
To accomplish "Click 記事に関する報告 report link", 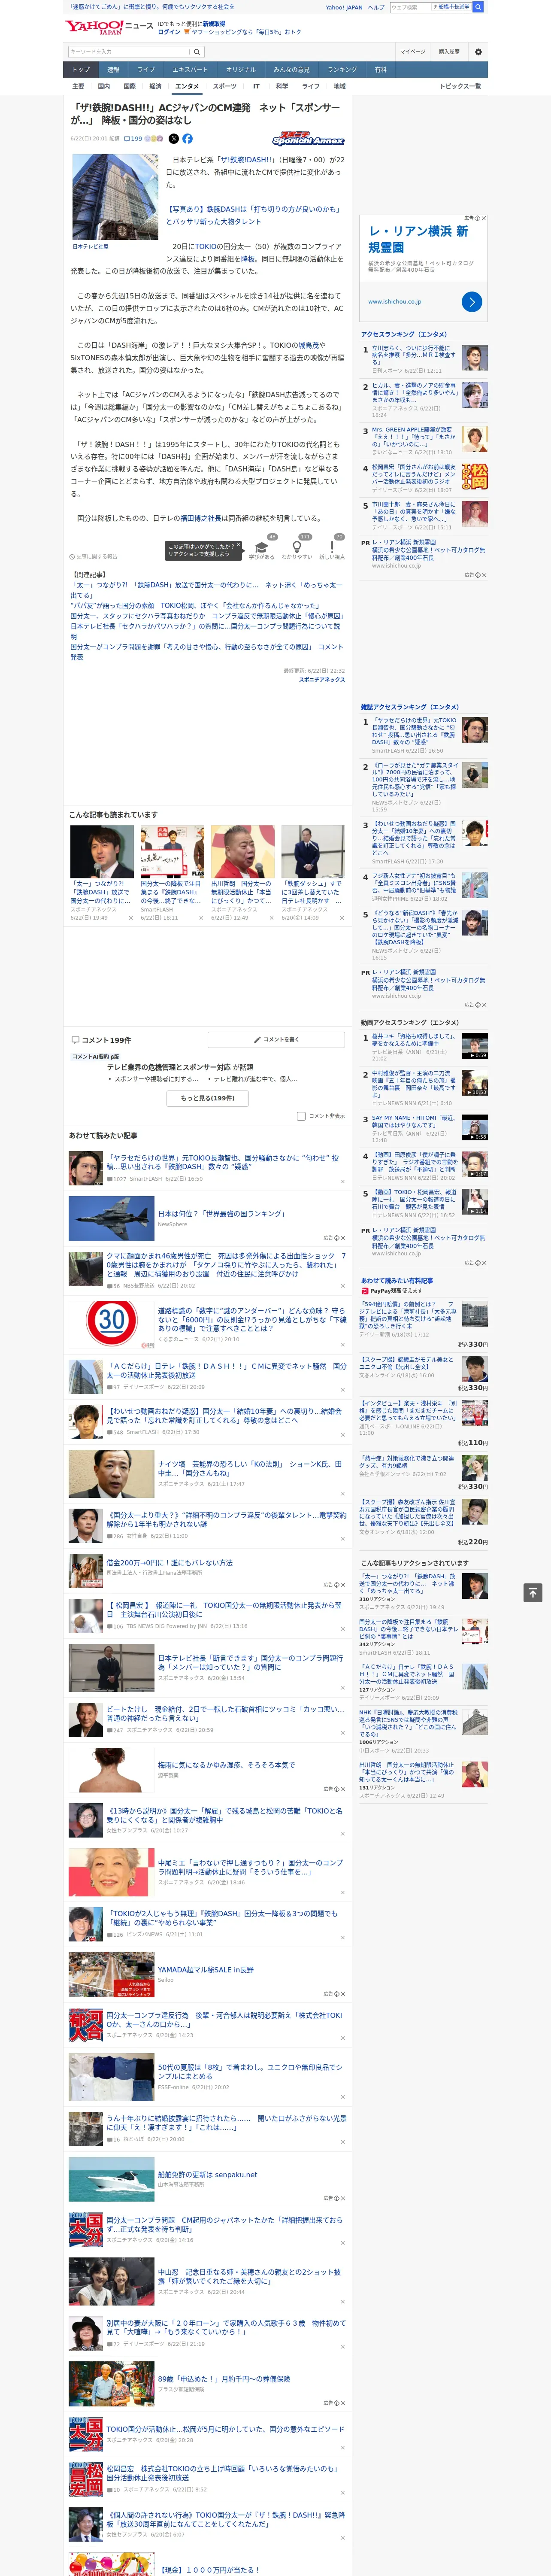I will [x=94, y=556].
